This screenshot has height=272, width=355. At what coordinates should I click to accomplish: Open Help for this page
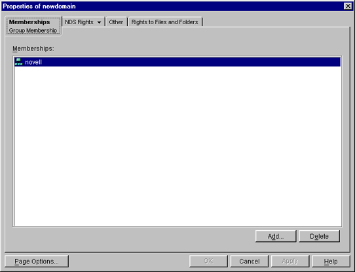click(331, 262)
